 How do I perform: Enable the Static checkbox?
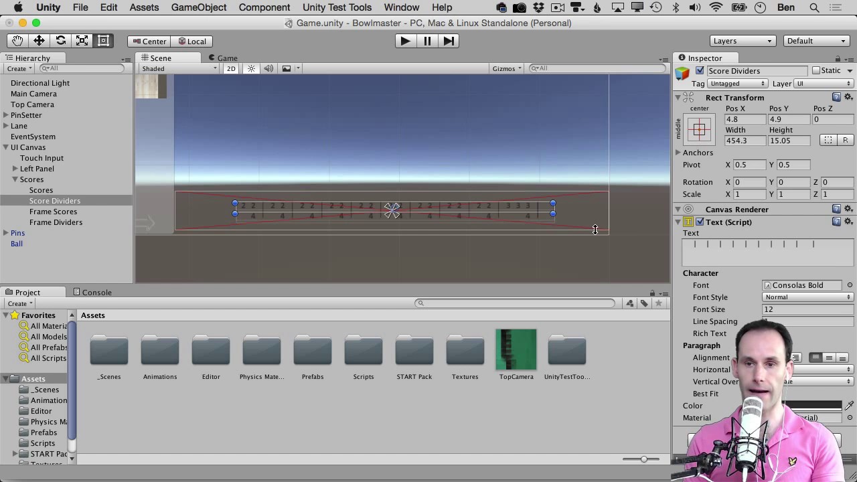pyautogui.click(x=815, y=70)
